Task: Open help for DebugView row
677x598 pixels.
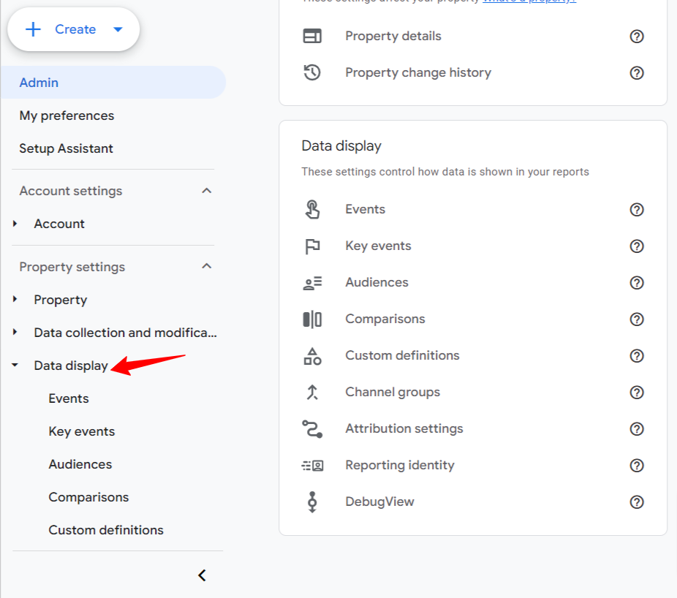Action: [637, 502]
